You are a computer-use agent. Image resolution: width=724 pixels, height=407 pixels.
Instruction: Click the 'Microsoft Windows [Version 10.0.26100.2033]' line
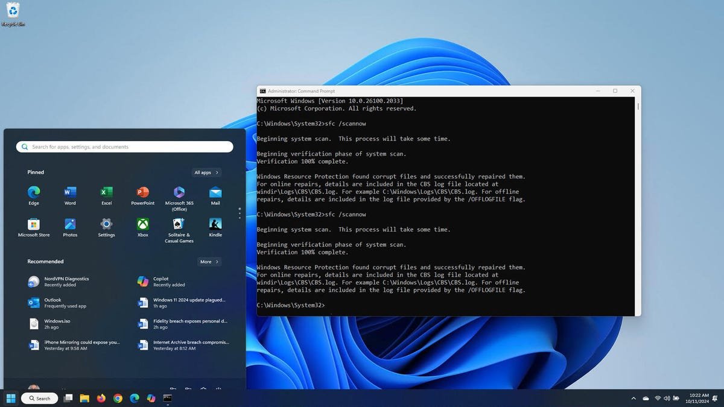330,101
